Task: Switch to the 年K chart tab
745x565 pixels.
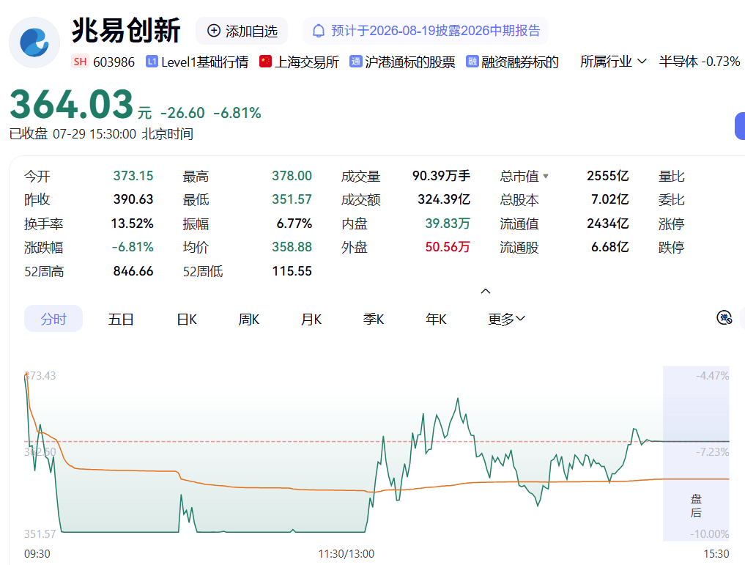Action: coord(436,319)
